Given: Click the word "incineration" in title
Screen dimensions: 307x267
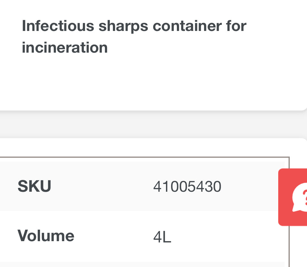Looking at the screenshot, I should pos(65,48).
